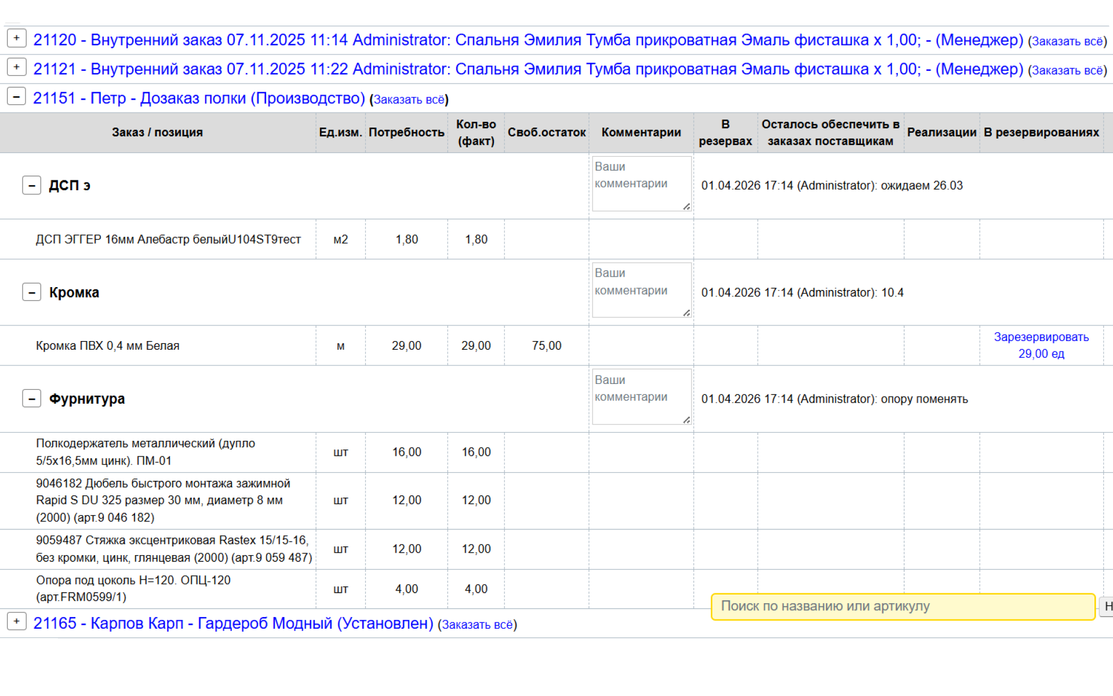1113x696 pixels.
Task: Click Заказать всё for order 21120
Action: pyautogui.click(x=1067, y=42)
